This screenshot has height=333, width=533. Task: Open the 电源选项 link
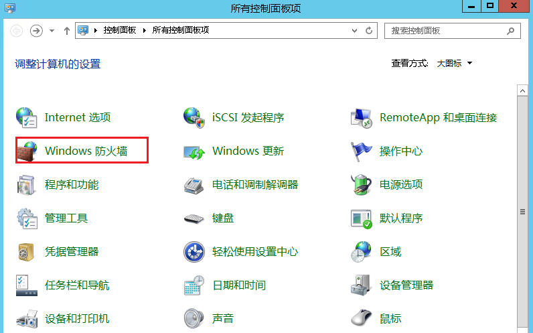tap(401, 185)
